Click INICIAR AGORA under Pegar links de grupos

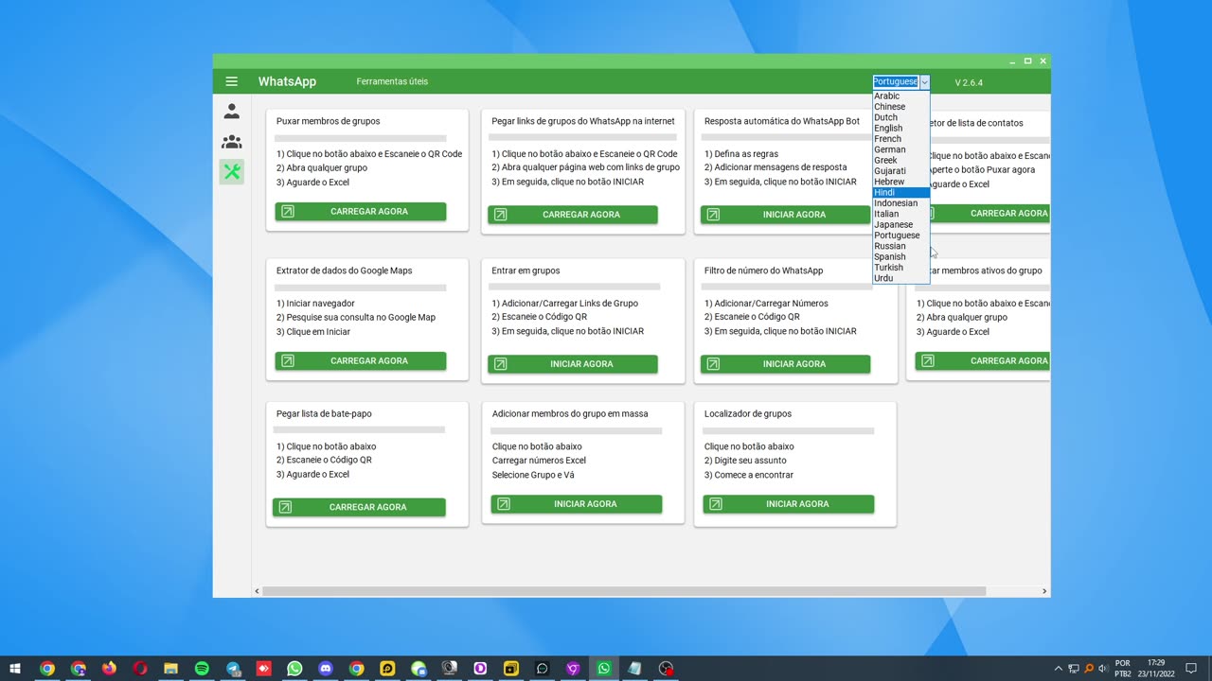tap(573, 215)
